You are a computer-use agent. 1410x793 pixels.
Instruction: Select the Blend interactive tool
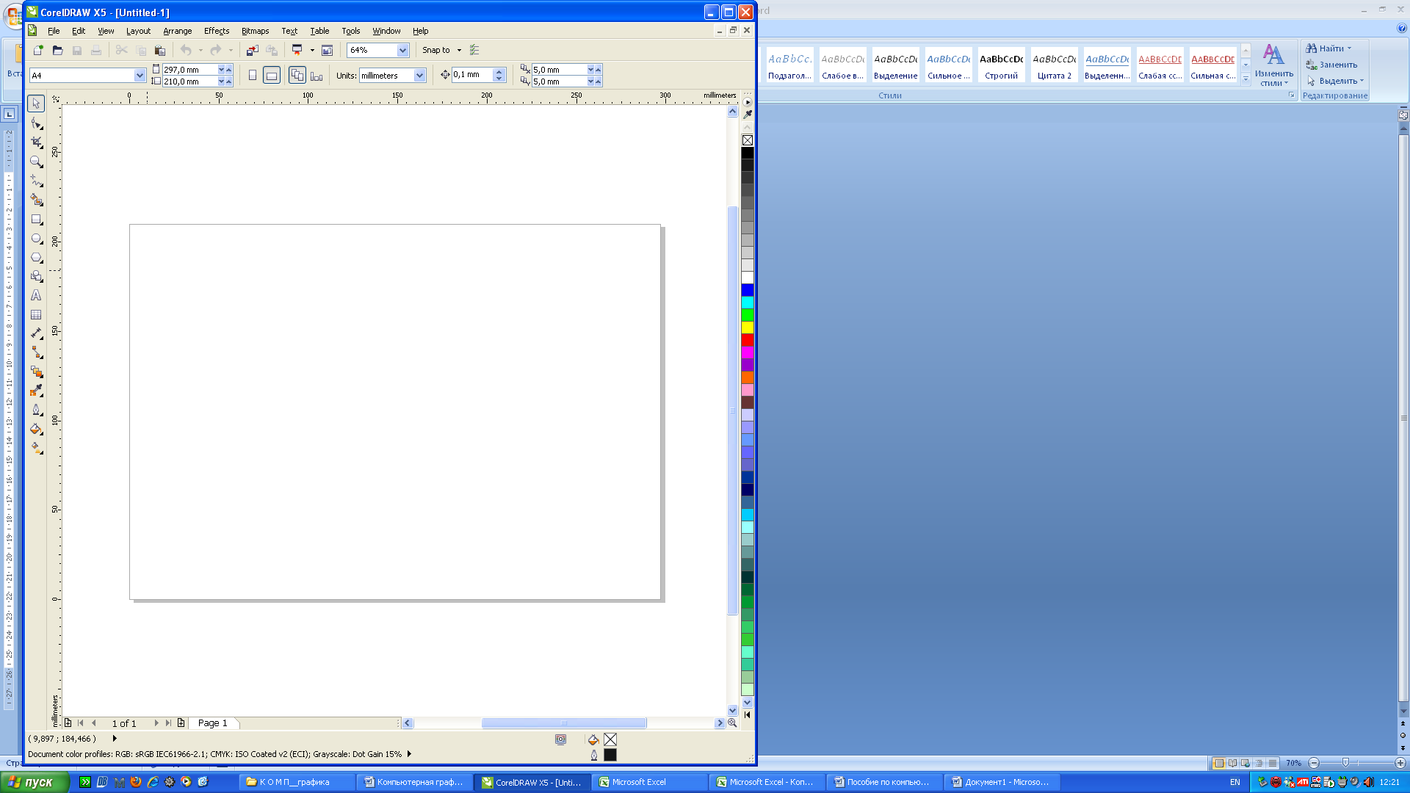point(36,372)
